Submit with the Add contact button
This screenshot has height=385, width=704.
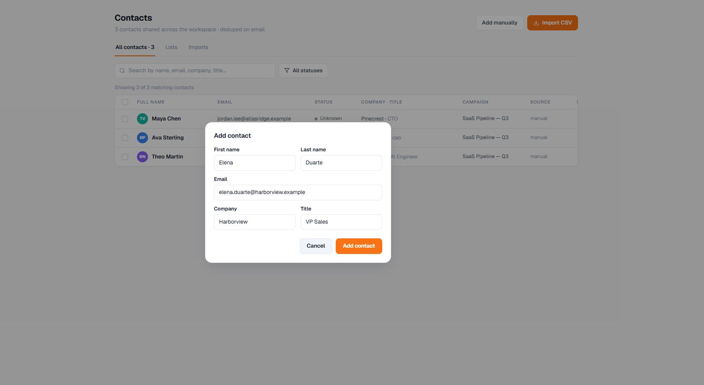click(359, 246)
